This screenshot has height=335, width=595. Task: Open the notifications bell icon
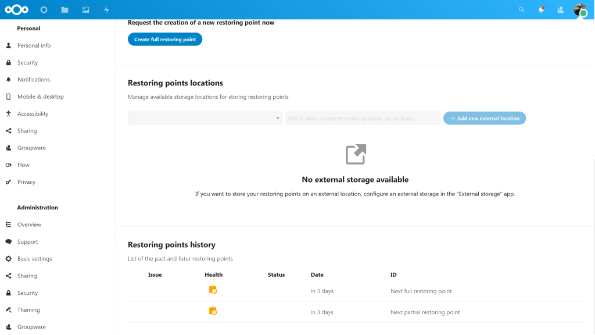[x=541, y=10]
